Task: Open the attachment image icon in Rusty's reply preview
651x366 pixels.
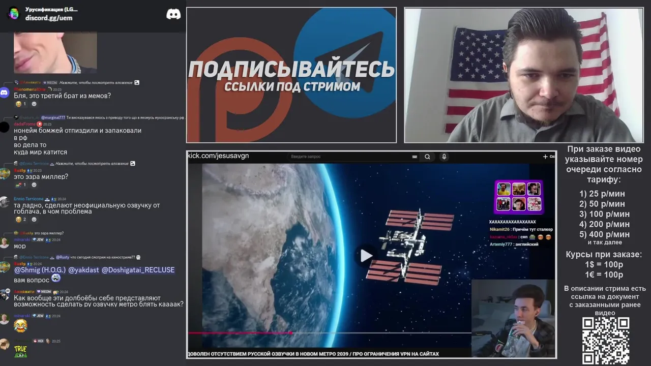Action: (x=133, y=163)
